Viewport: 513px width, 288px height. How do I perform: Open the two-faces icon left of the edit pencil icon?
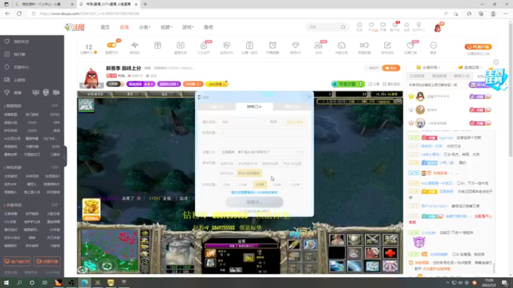click(x=364, y=45)
